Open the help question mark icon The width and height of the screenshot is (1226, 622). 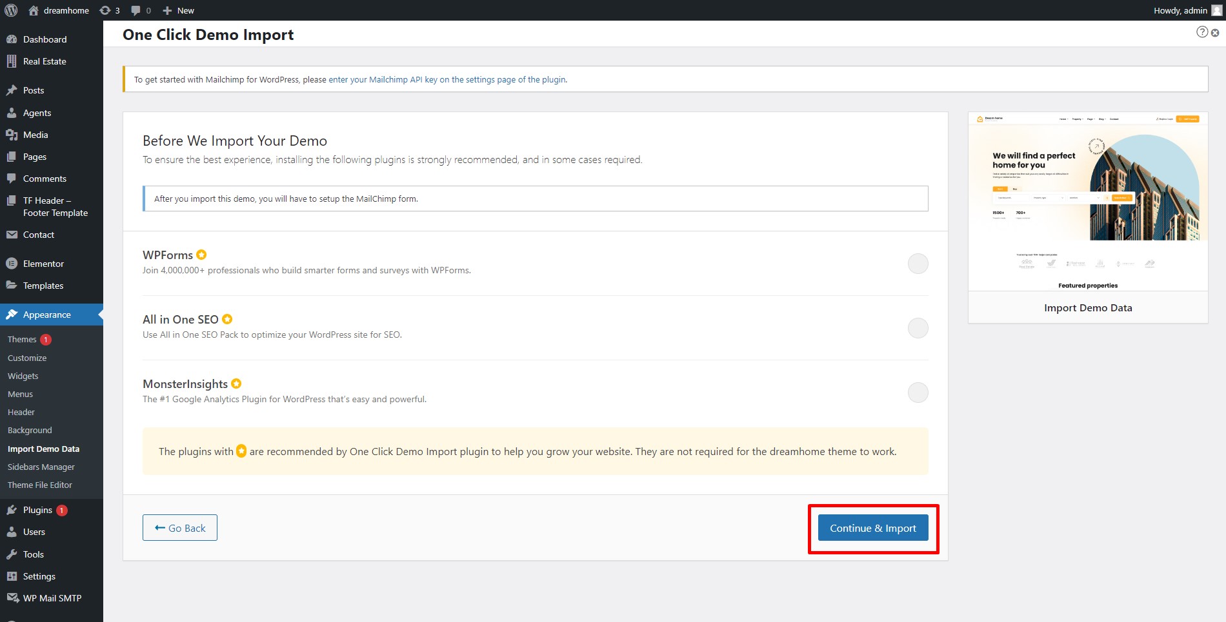(1202, 32)
